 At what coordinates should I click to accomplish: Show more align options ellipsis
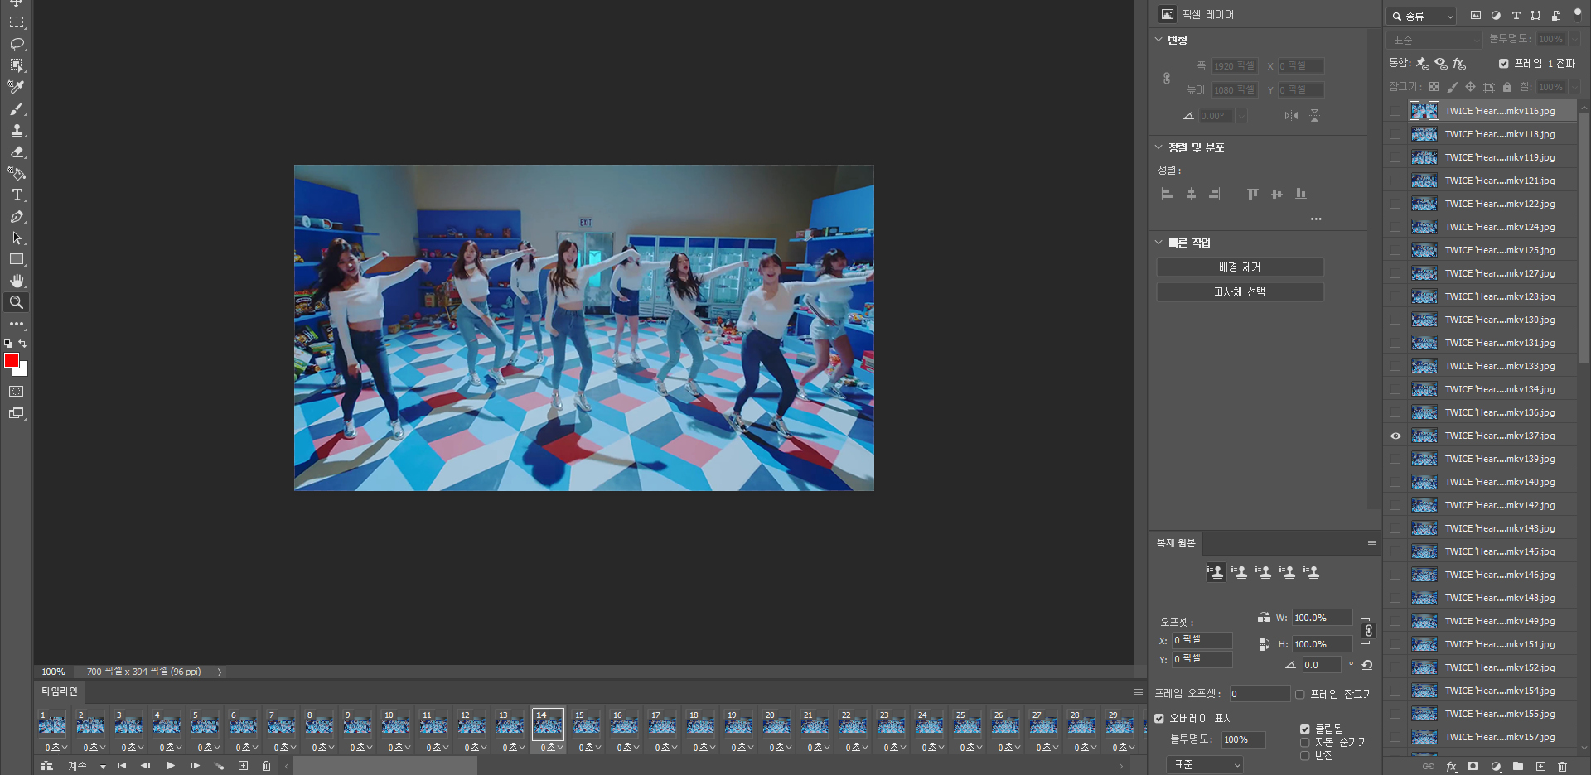(1316, 219)
